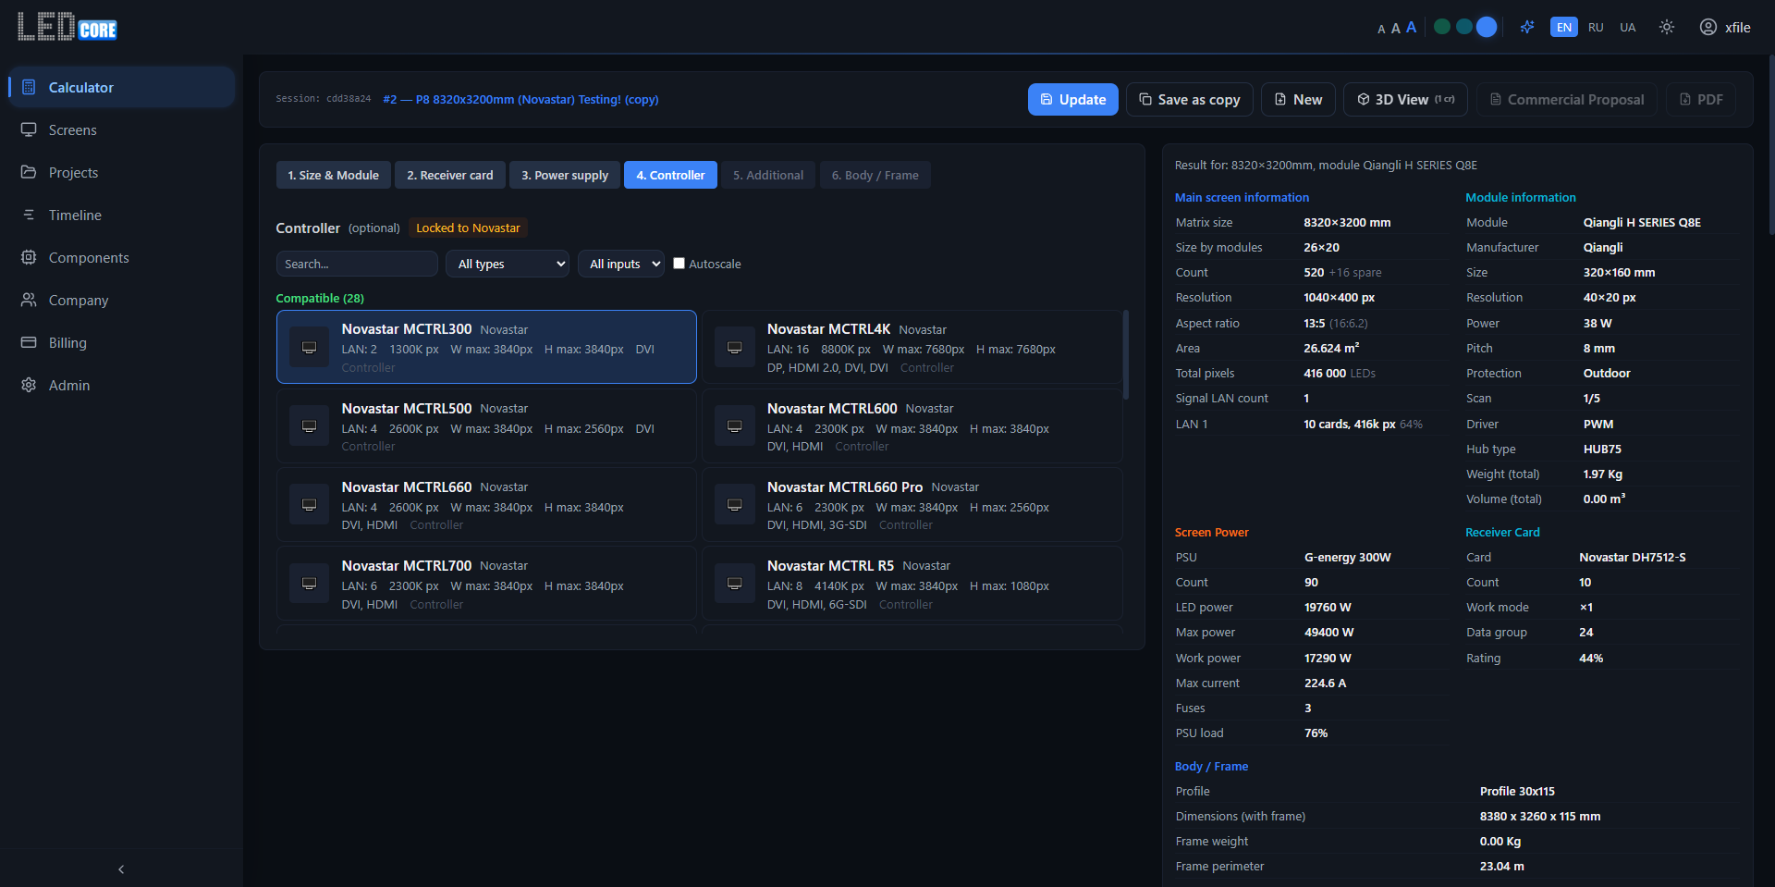Select the green accent color swatch
Image resolution: width=1775 pixels, height=887 pixels.
(1441, 27)
